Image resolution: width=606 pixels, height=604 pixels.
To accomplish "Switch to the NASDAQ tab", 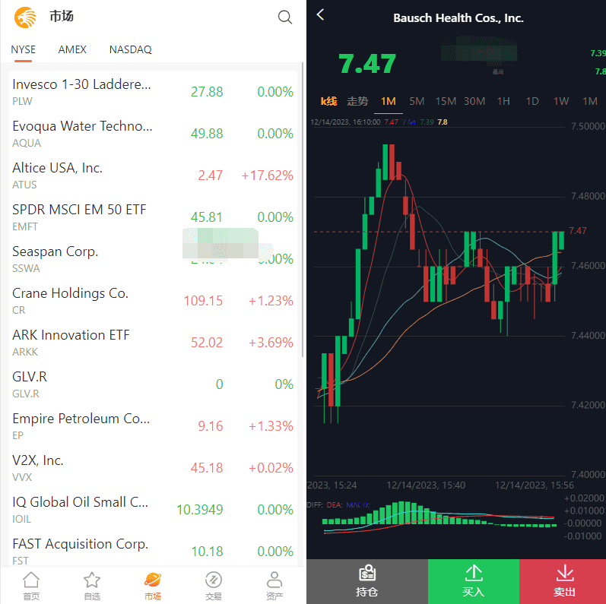I will (x=130, y=49).
